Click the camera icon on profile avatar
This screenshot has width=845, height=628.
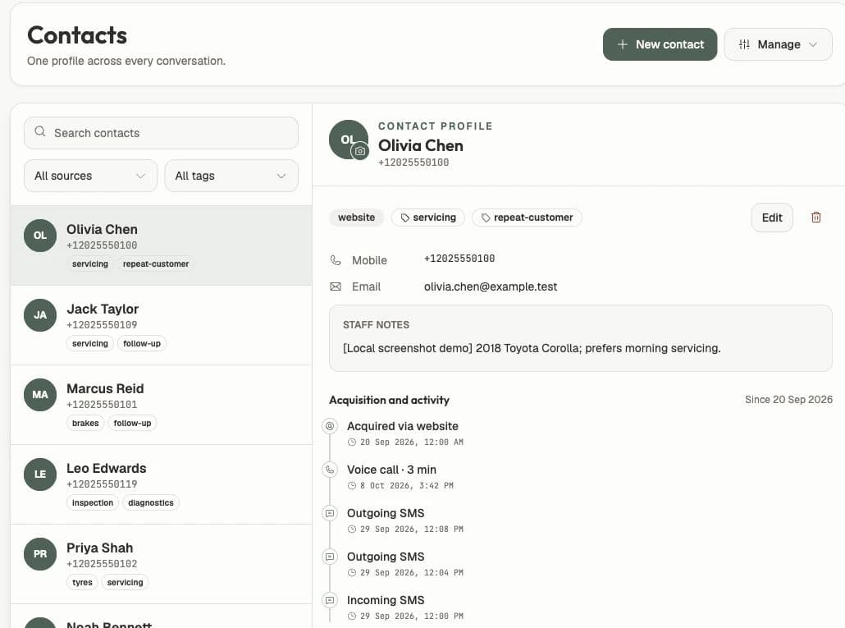tap(360, 152)
